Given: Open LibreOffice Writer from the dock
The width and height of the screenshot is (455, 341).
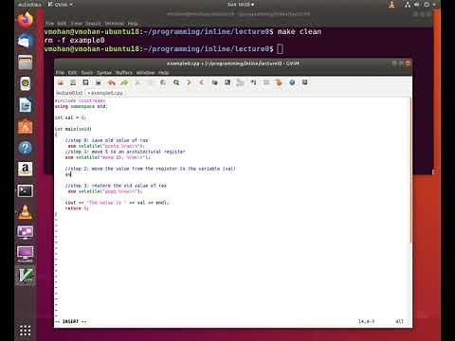Looking at the screenshot, I should [26, 105].
